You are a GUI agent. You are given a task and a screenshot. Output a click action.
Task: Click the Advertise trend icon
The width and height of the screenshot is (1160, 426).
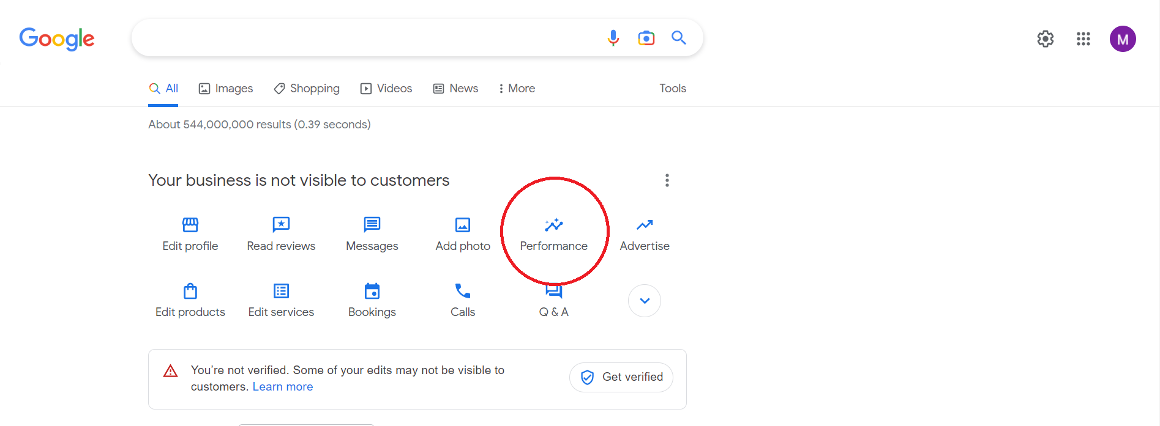[x=644, y=225]
